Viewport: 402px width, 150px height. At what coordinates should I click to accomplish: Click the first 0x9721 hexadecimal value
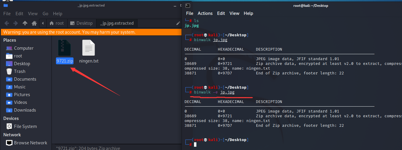coord(225,64)
